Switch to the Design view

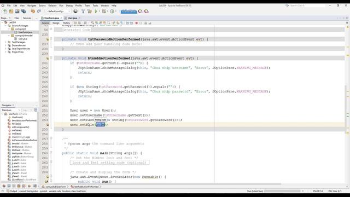coord(56,23)
